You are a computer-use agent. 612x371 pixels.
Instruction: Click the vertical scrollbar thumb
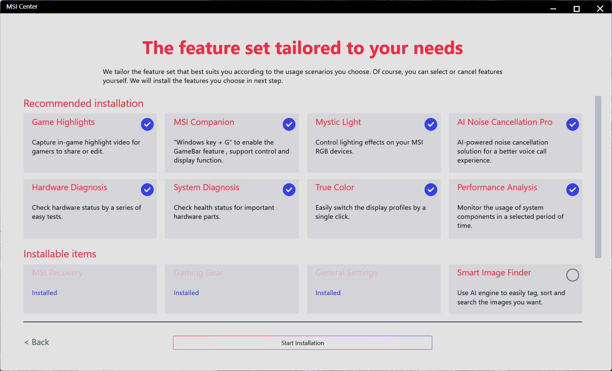click(598, 177)
